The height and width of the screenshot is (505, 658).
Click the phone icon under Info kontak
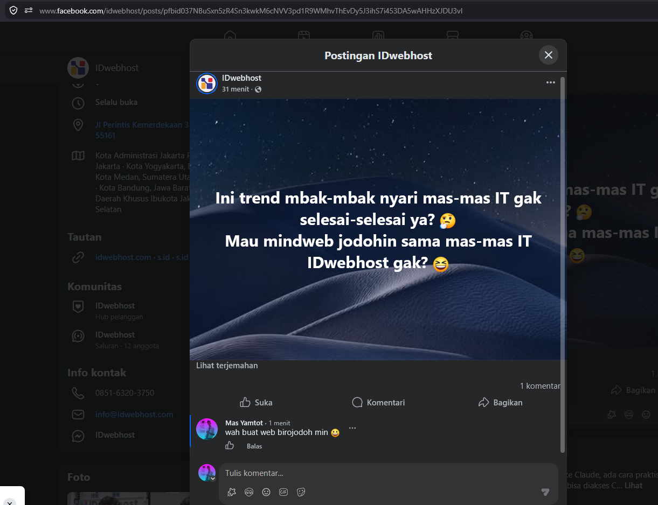(78, 393)
